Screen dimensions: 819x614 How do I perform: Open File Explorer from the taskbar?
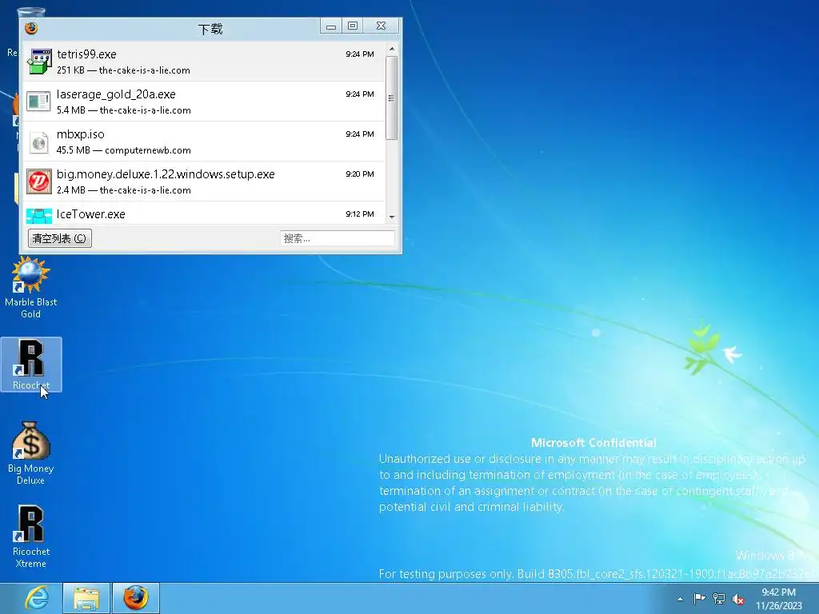tap(86, 598)
